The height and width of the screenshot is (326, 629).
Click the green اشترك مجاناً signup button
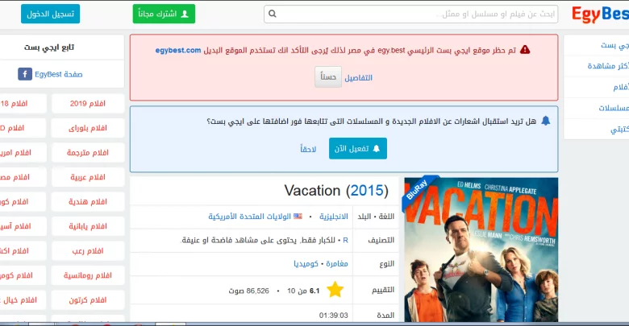164,14
